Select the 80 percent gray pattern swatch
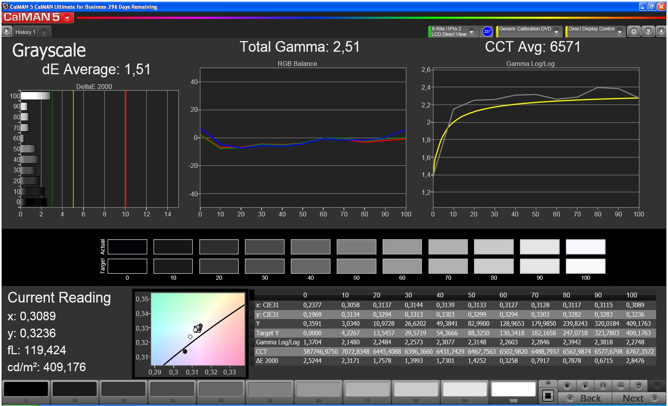The width and height of the screenshot is (668, 406). (x=416, y=389)
